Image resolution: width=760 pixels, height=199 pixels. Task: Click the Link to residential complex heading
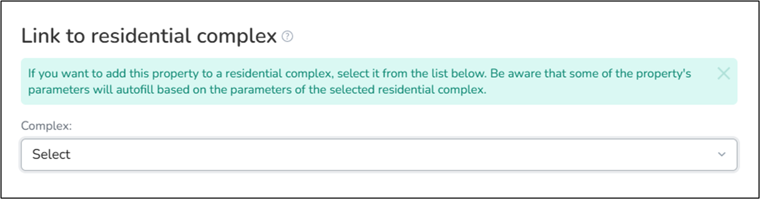[149, 37]
